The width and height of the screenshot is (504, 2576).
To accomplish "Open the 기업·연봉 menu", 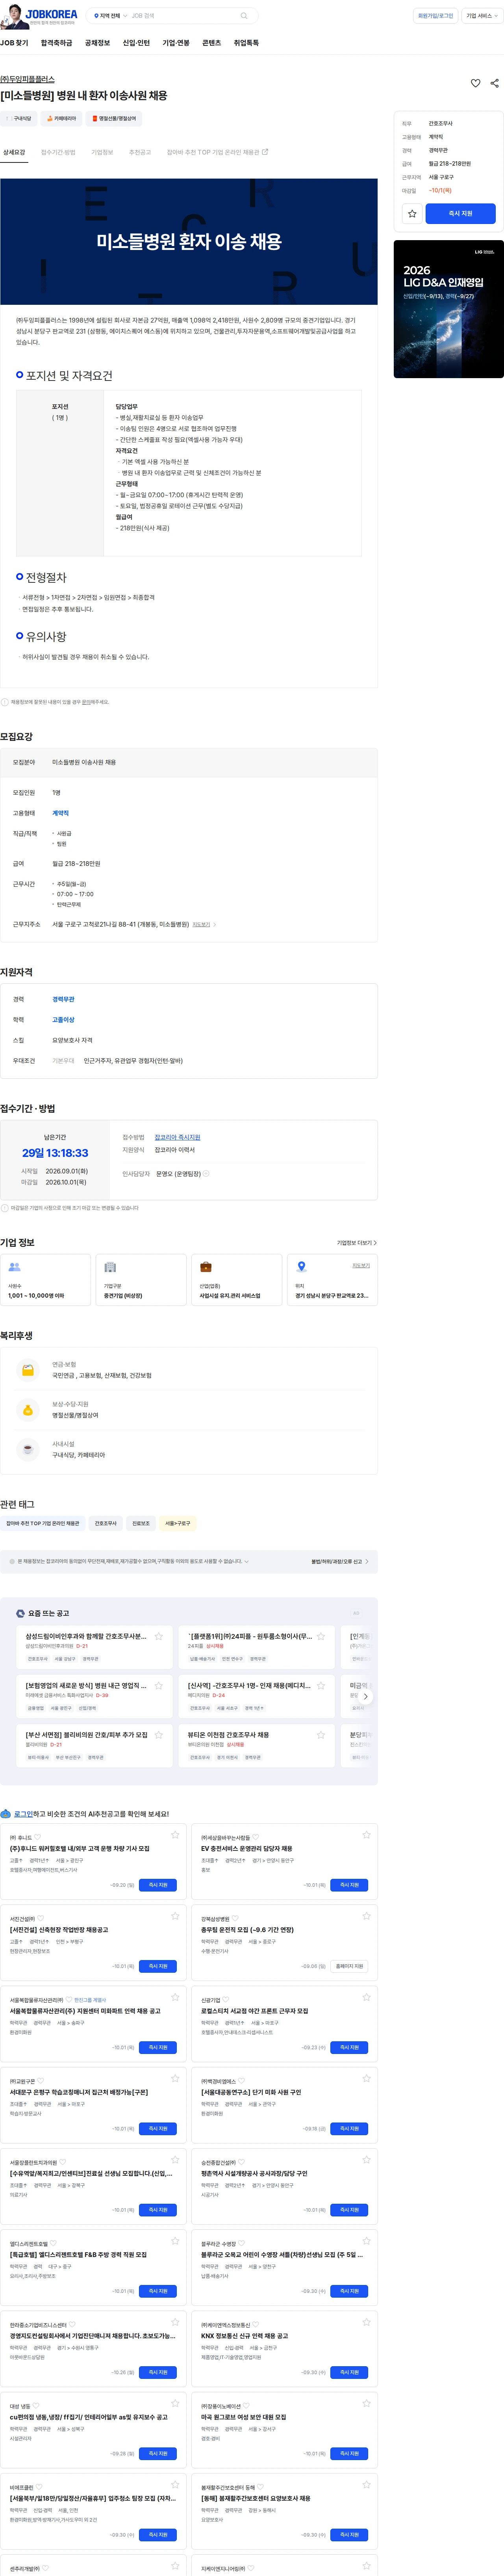I will click(176, 43).
